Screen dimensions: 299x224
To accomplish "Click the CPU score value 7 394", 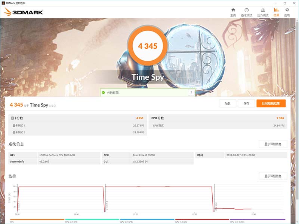I will pyautogui.click(x=280, y=118).
